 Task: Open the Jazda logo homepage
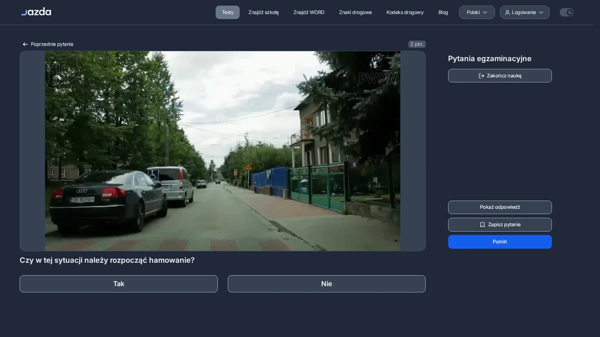click(x=36, y=11)
